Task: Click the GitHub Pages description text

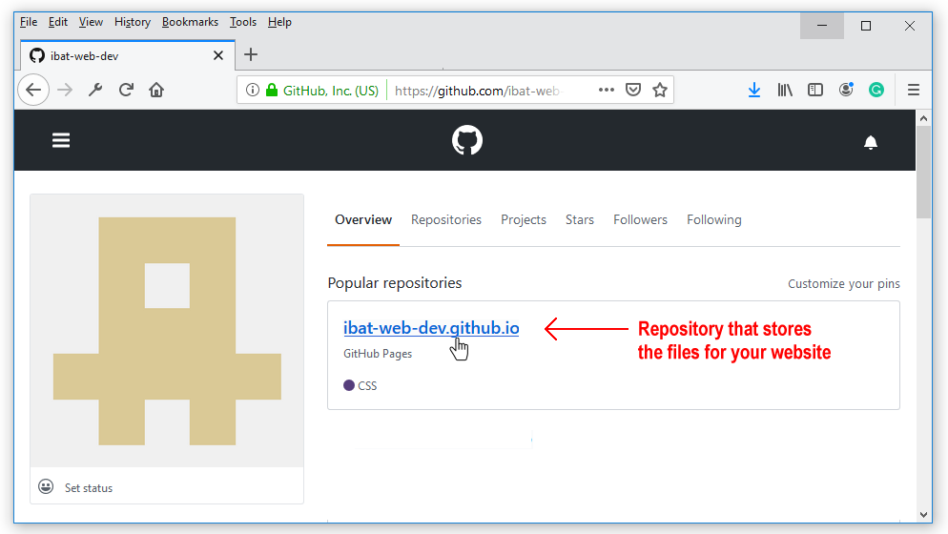Action: point(378,354)
